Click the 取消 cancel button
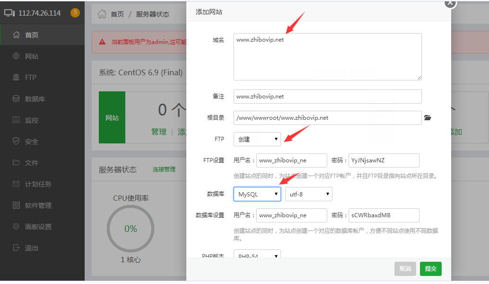Image resolution: width=489 pixels, height=284 pixels. [405, 269]
